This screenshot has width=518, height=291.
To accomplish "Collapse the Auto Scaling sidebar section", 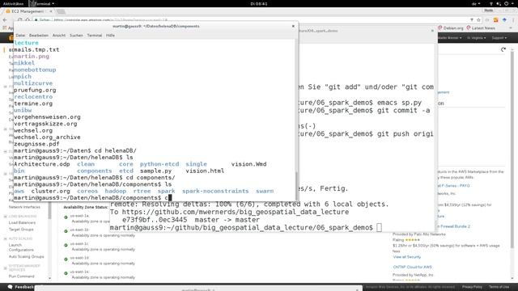I will pos(6,238).
